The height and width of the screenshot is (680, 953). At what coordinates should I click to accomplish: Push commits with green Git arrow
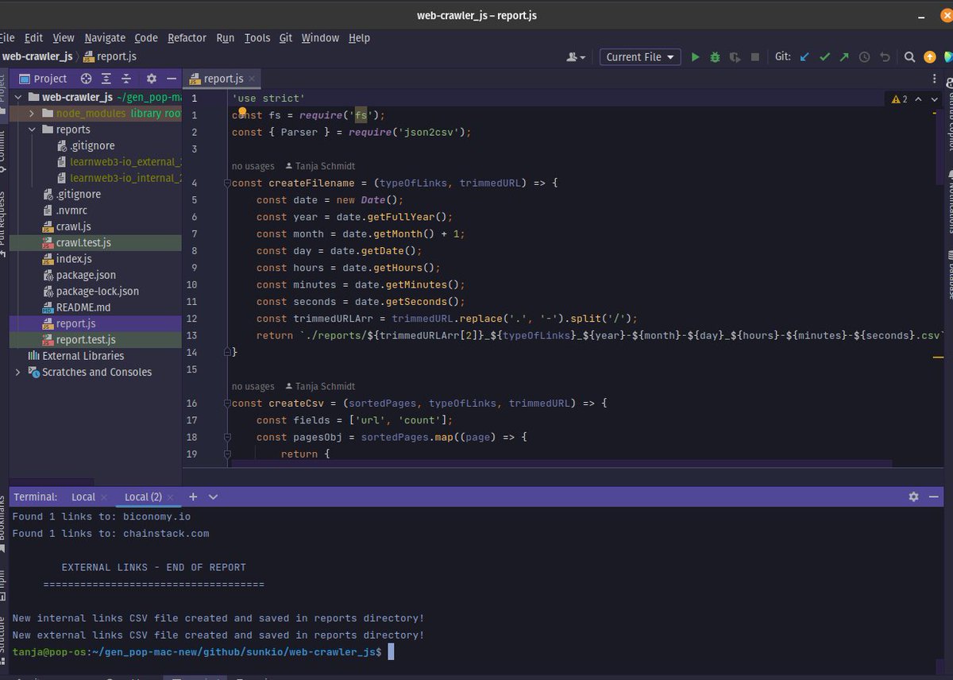tap(844, 57)
